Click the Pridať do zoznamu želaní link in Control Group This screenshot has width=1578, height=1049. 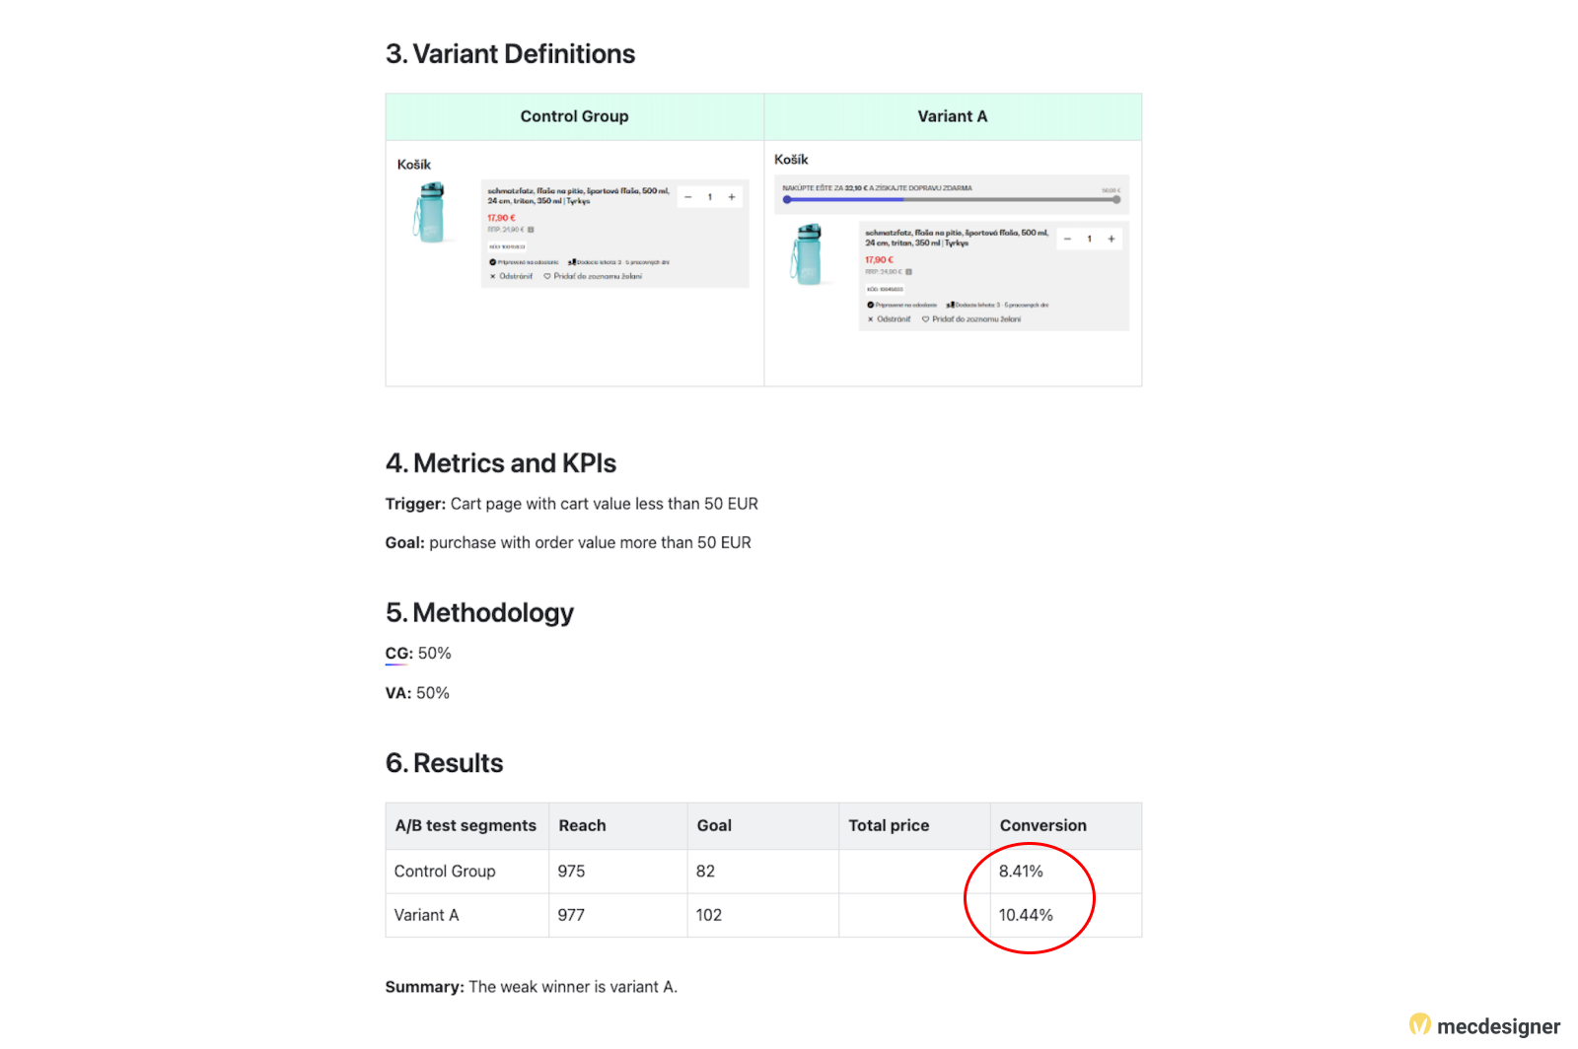pyautogui.click(x=598, y=276)
